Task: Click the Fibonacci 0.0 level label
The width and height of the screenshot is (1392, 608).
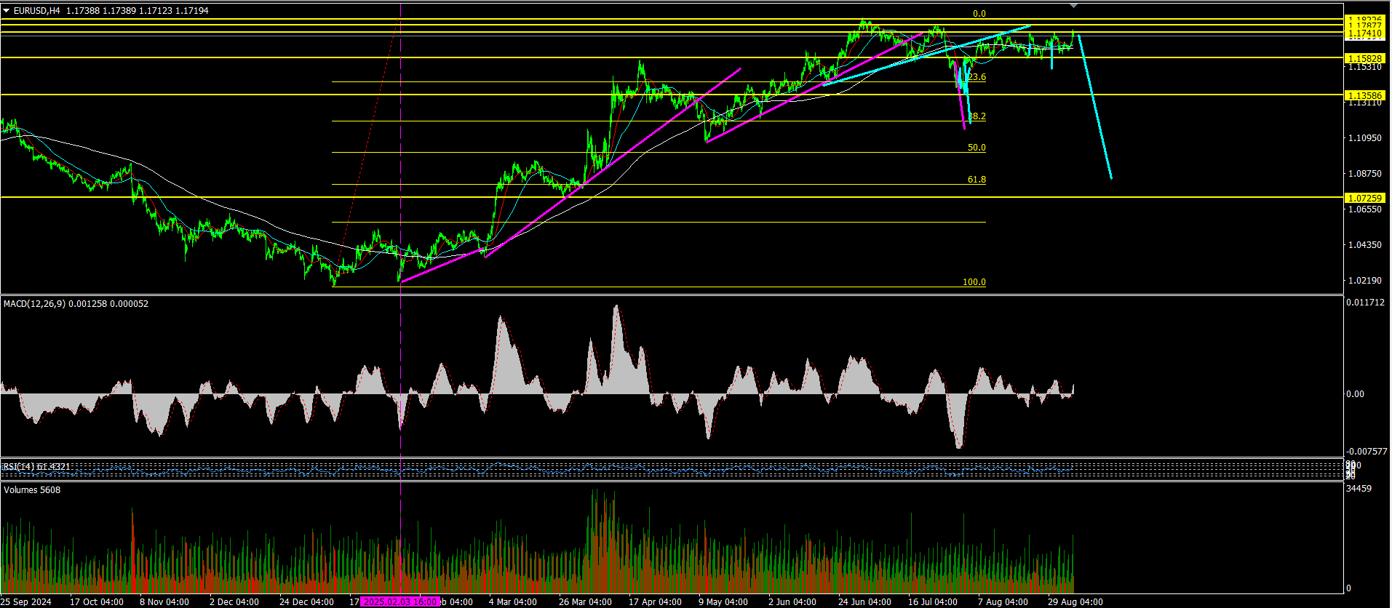Action: pos(979,14)
